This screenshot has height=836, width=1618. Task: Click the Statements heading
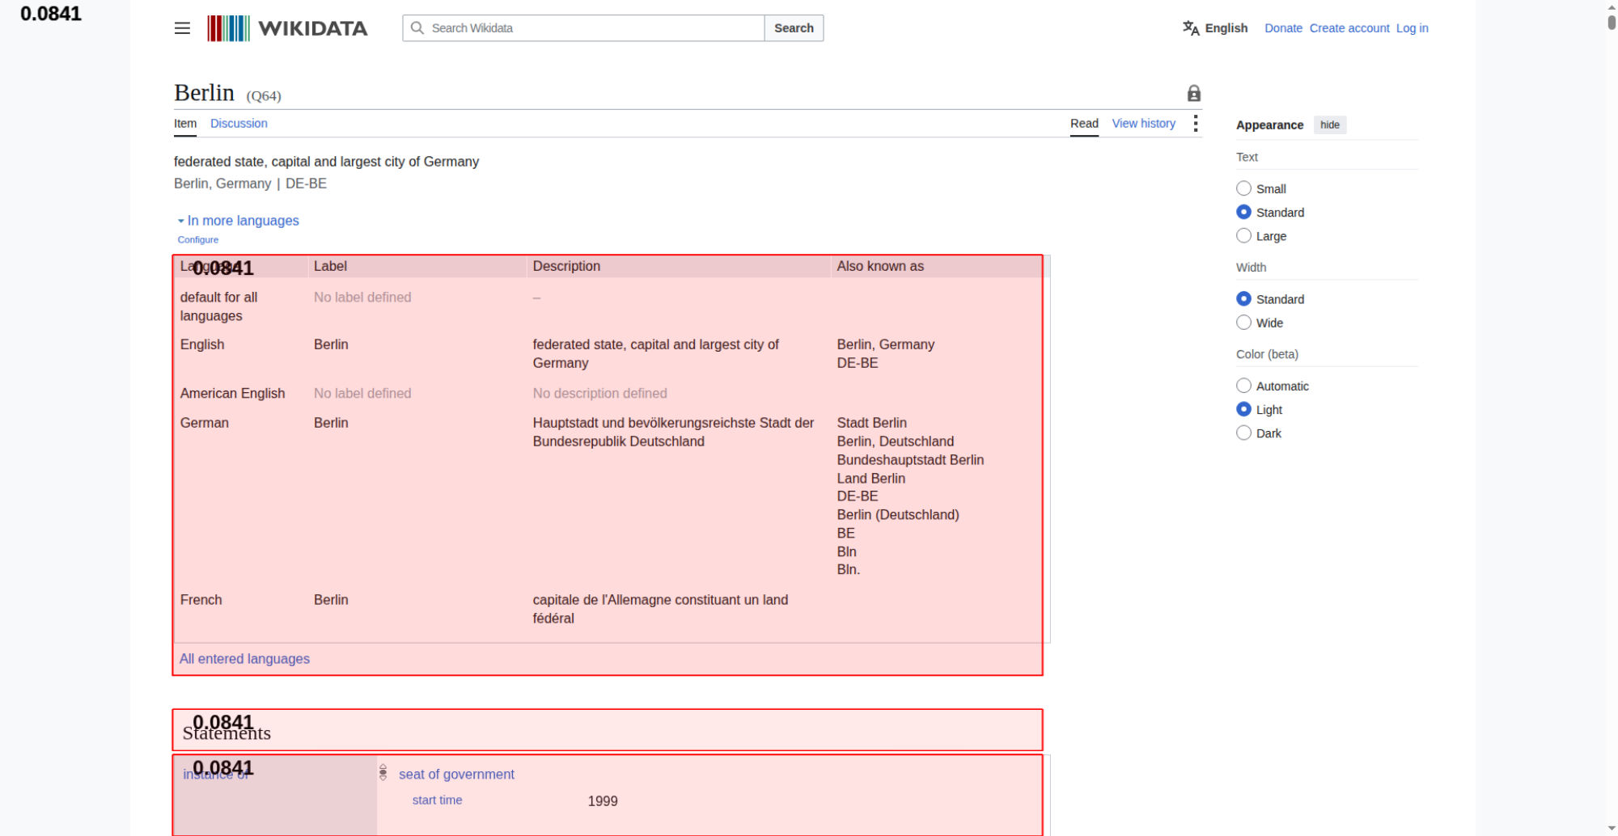coord(227,733)
